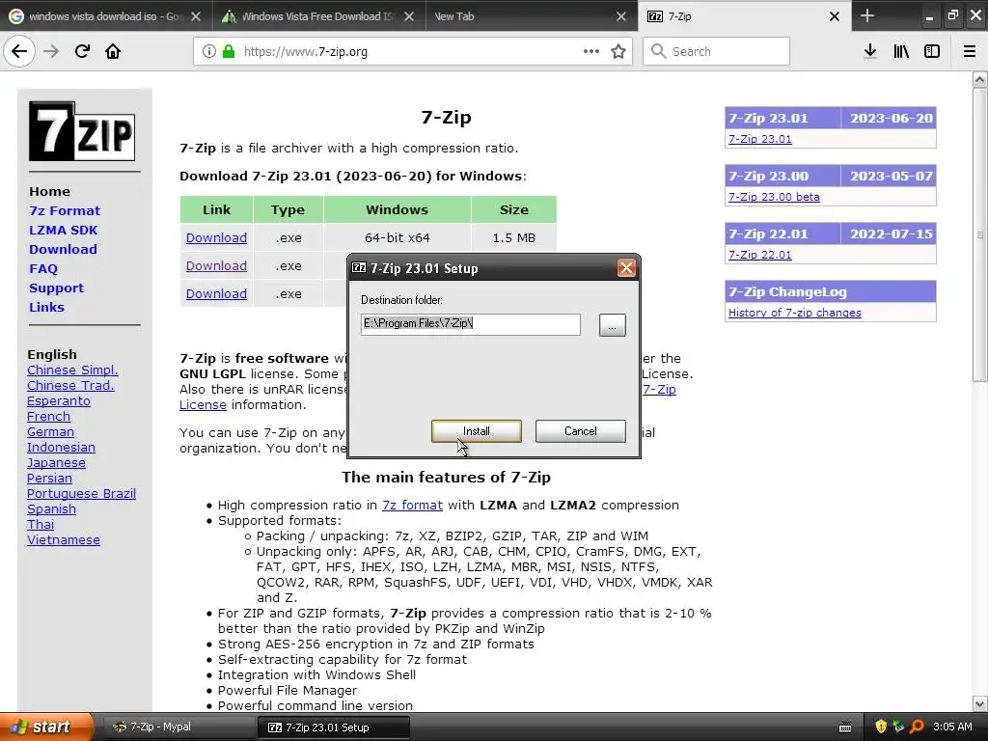Open the keyboard icon in taskbar
988x741 pixels.
pyautogui.click(x=845, y=727)
